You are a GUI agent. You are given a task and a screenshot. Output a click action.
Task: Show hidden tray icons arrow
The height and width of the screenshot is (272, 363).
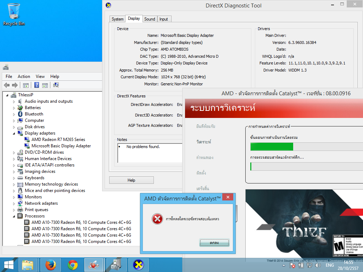click(x=284, y=266)
